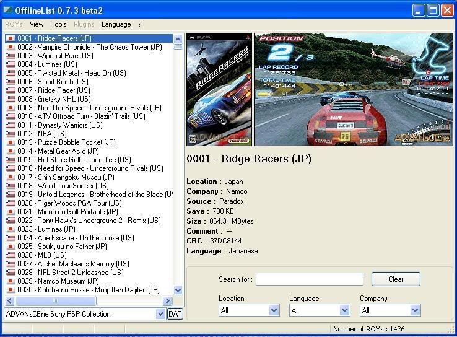Open the ? help menu
Screen dimensions: 457x337
[x=140, y=24]
